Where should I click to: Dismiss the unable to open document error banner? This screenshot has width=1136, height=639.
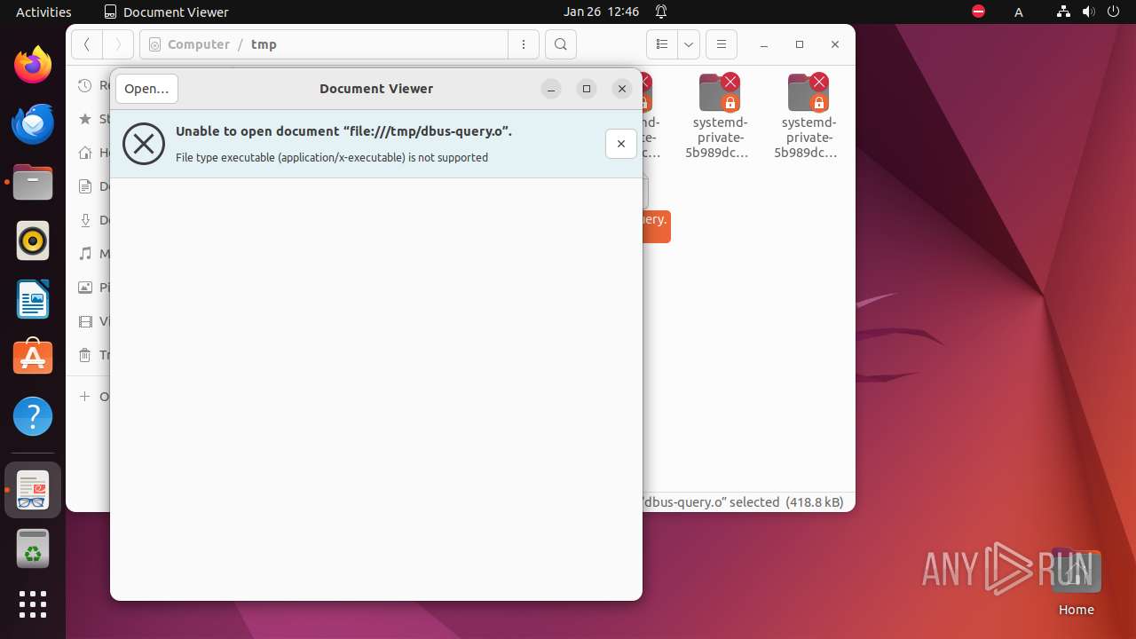pos(621,144)
